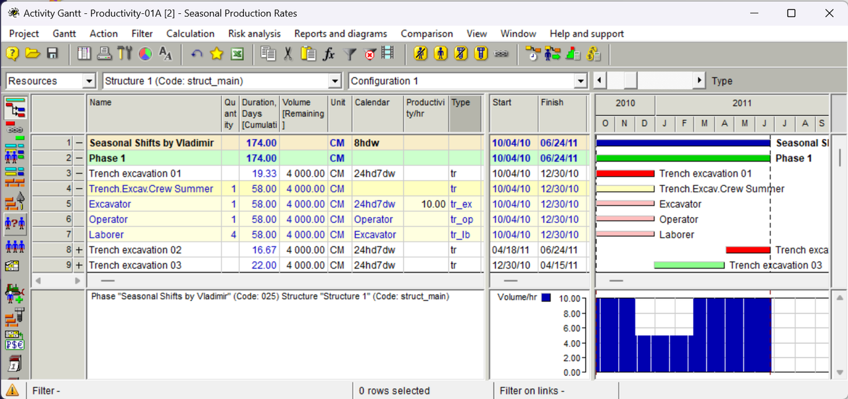Screen dimensions: 848x399
Task: Click the printer icon in toolbar
Action: click(104, 54)
